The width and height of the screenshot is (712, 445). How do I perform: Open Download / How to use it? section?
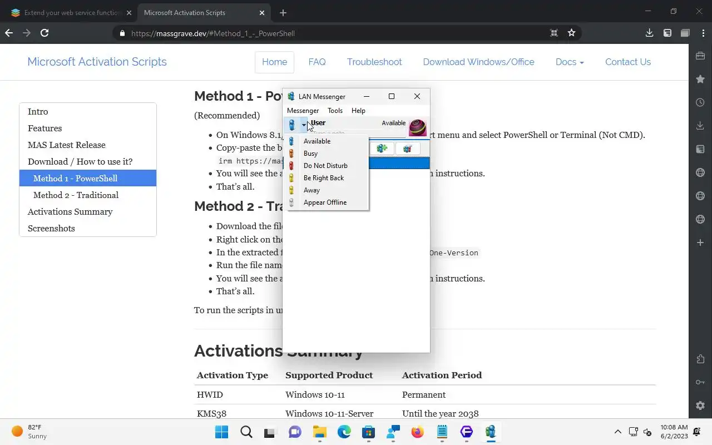[x=88, y=161]
